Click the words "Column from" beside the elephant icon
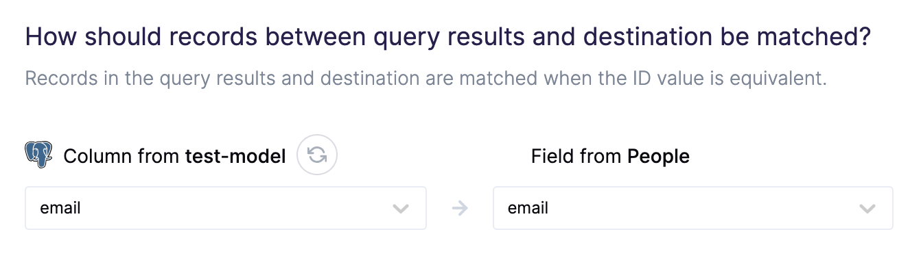The image size is (921, 271). (121, 157)
